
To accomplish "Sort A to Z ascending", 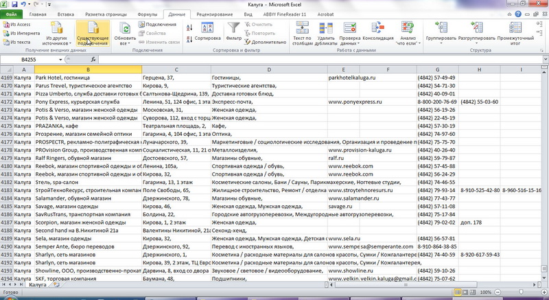I will (x=189, y=27).
